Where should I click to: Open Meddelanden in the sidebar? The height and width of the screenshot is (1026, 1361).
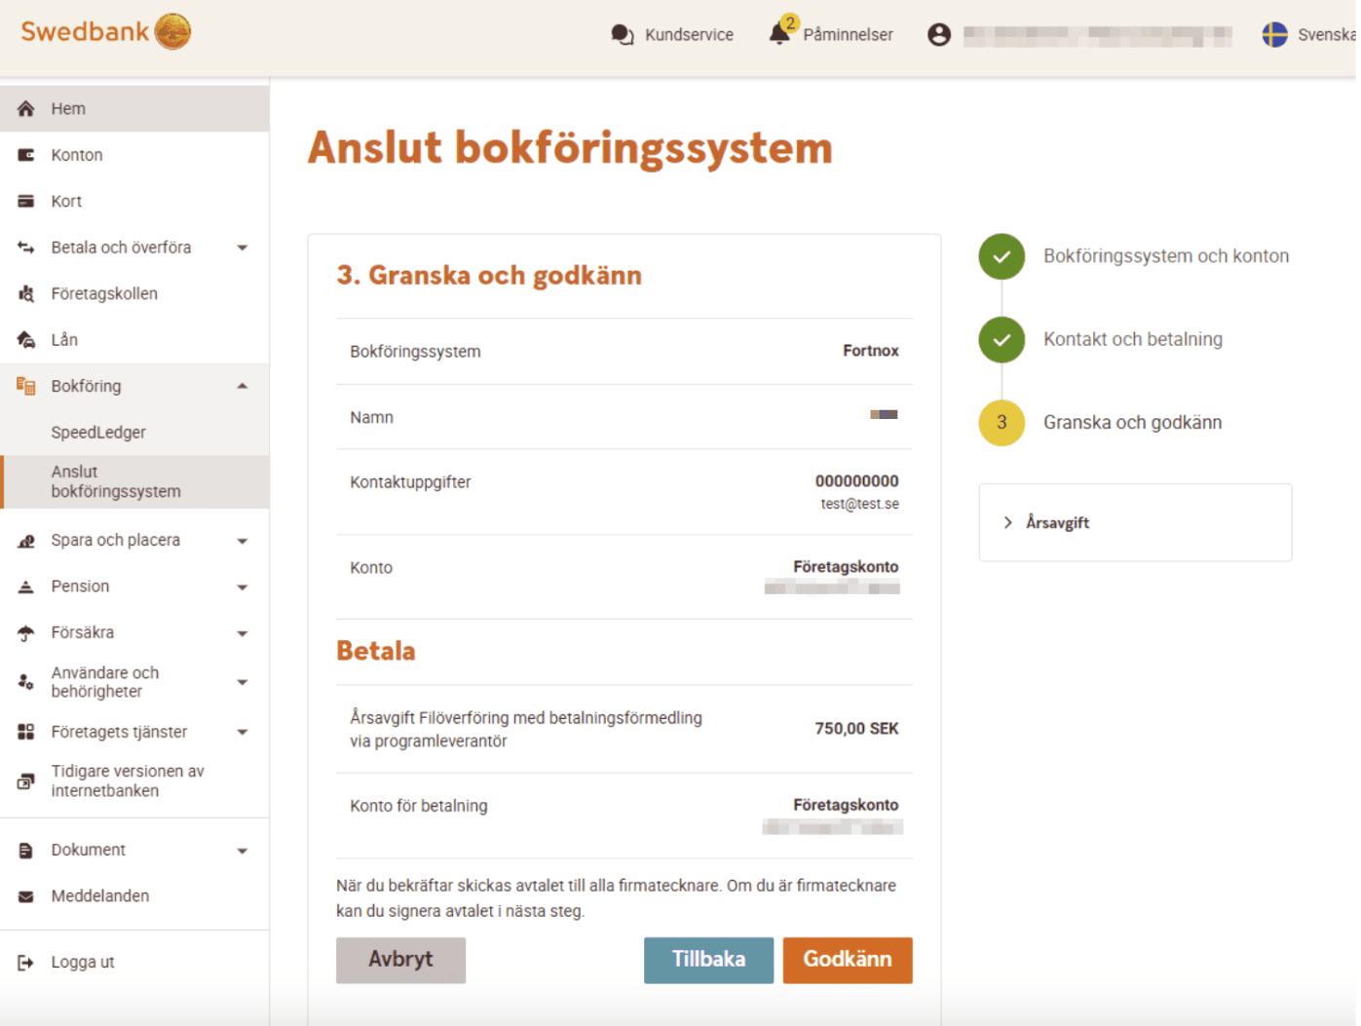pos(134,896)
